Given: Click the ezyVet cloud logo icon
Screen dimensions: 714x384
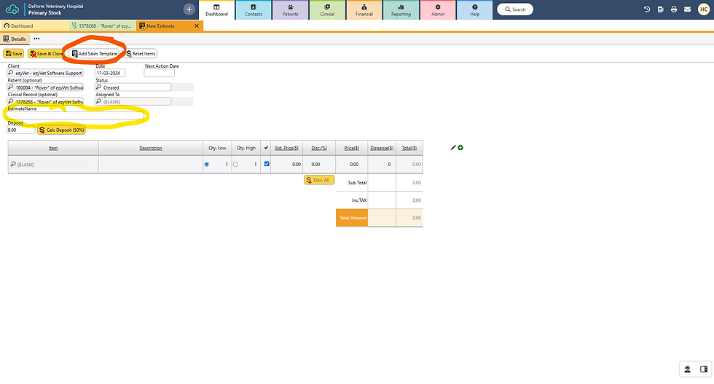Looking at the screenshot, I should pos(12,9).
